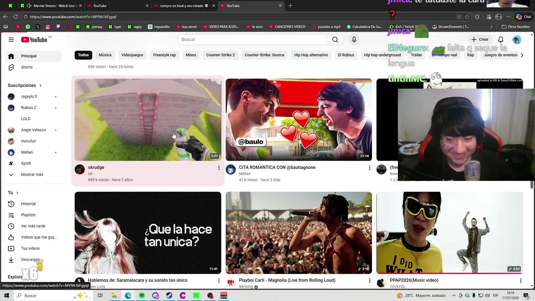Open options menu for PPAP2026 video
This screenshot has width=535, height=301.
coord(520,281)
